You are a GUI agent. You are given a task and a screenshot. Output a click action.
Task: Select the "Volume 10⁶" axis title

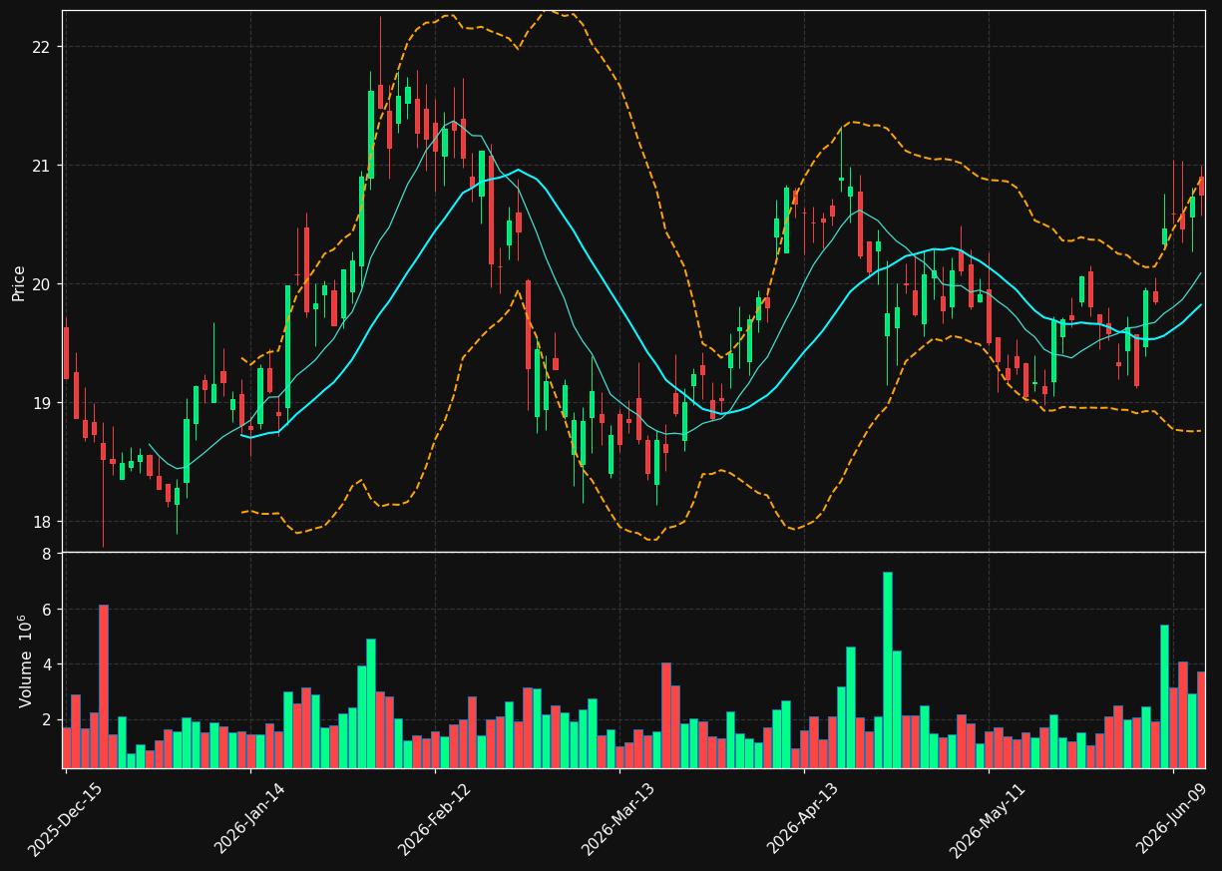[x=26, y=660]
